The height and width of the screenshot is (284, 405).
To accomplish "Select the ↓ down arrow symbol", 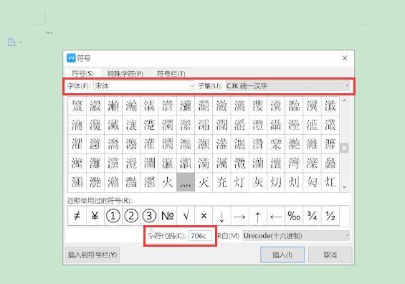I will click(x=221, y=216).
